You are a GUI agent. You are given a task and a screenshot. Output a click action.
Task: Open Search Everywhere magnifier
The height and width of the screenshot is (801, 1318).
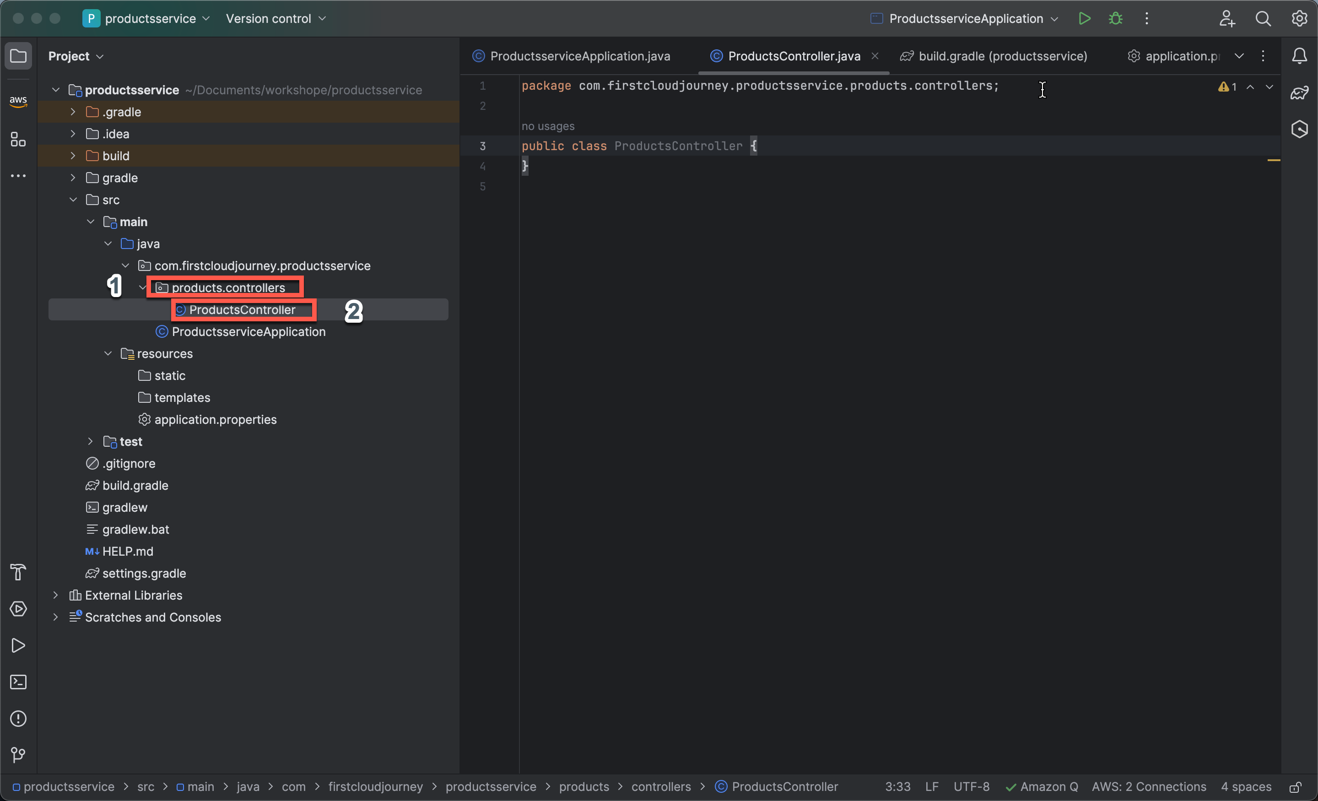1263,18
